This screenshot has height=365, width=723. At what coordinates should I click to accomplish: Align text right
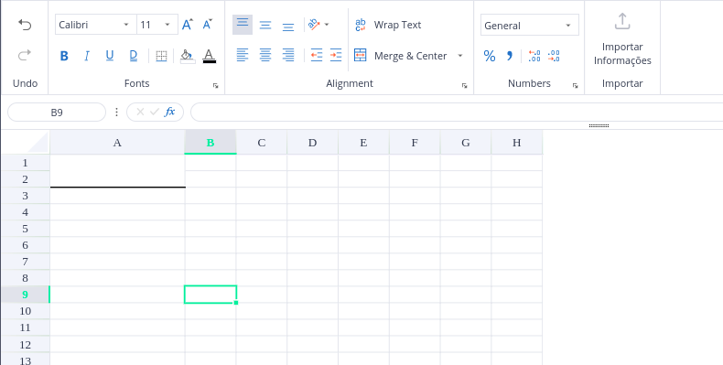point(288,56)
